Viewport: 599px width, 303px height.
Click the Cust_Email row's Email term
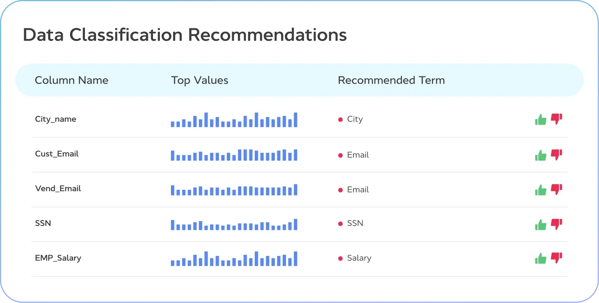coord(358,155)
